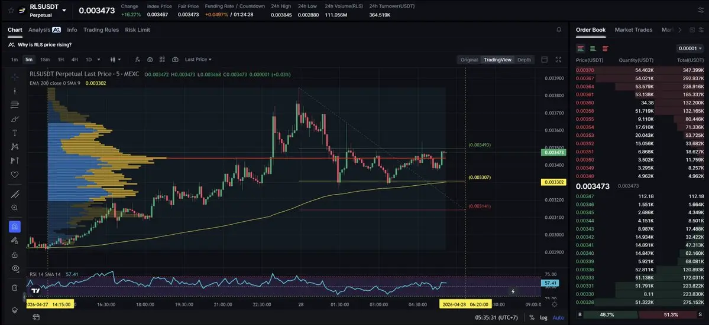Switch chart to TradingView view
This screenshot has width=709, height=325.
[497, 60]
